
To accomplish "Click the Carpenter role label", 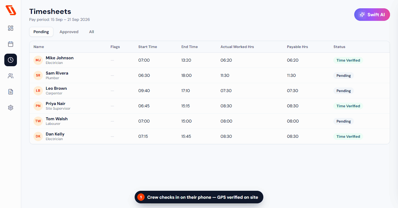I will [x=54, y=93].
